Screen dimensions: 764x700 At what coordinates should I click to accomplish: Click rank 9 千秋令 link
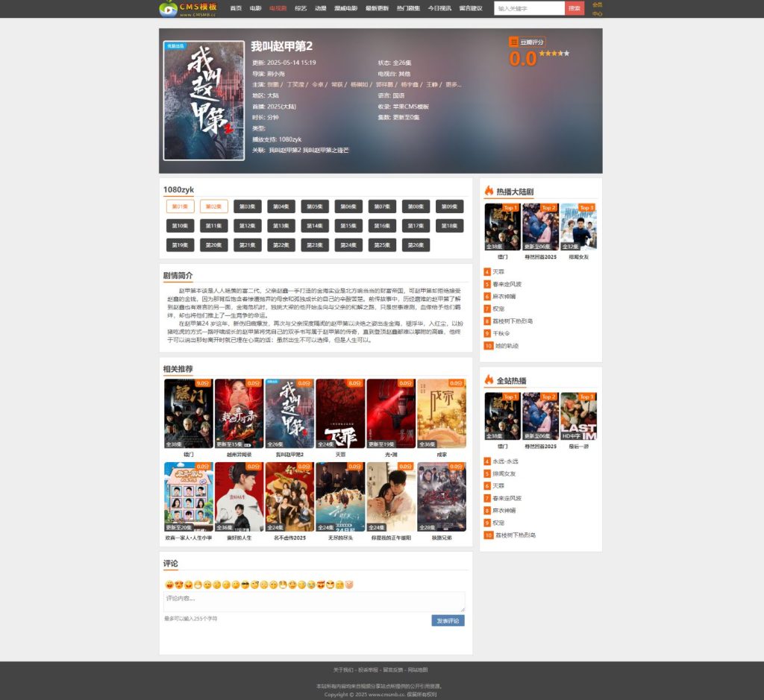point(501,333)
